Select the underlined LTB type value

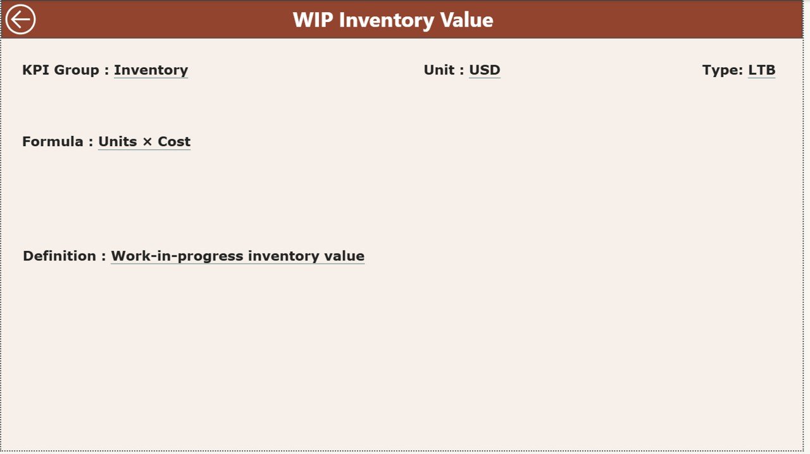coord(761,70)
